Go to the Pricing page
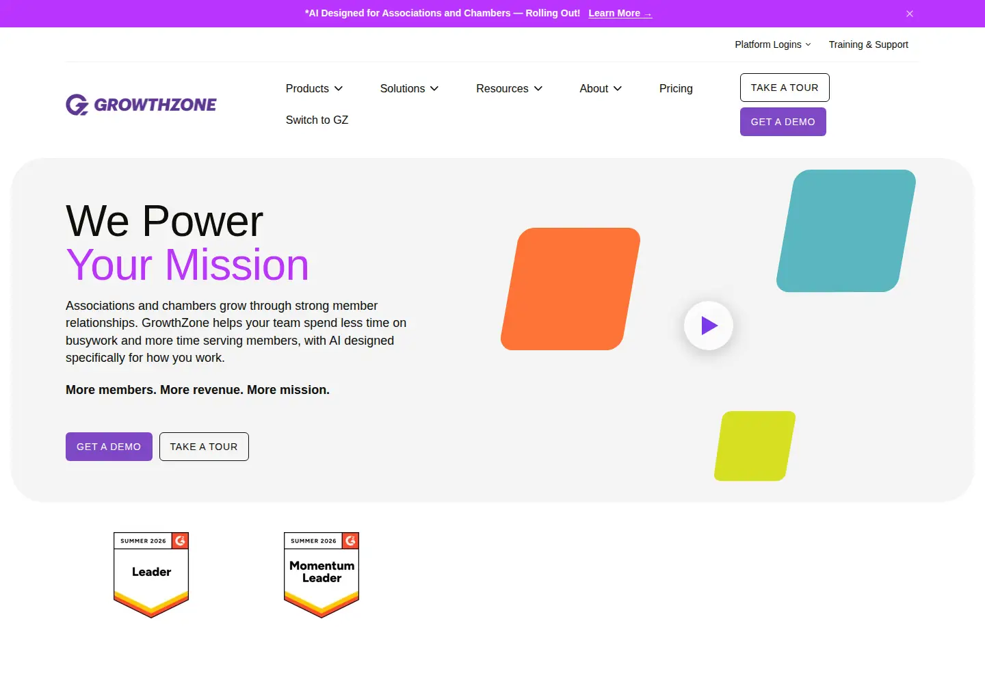The height and width of the screenshot is (684, 985). point(676,88)
